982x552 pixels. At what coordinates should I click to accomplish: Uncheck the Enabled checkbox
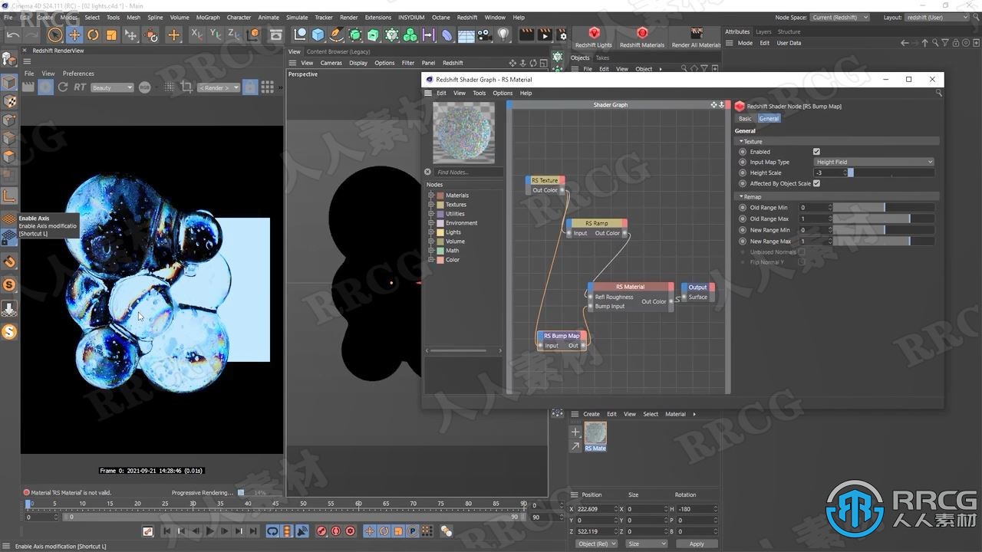click(x=816, y=152)
